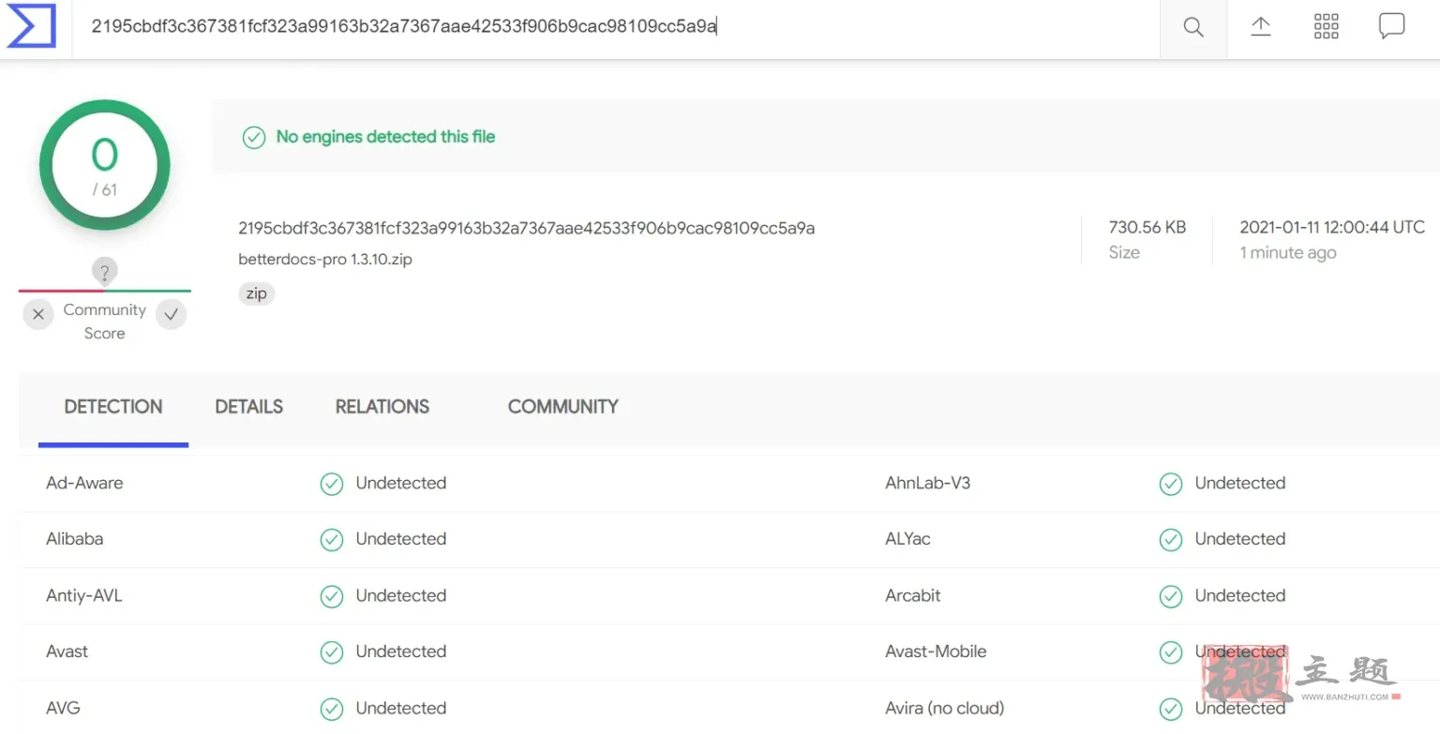
Task: Click the Avast engine name
Action: [x=67, y=652]
